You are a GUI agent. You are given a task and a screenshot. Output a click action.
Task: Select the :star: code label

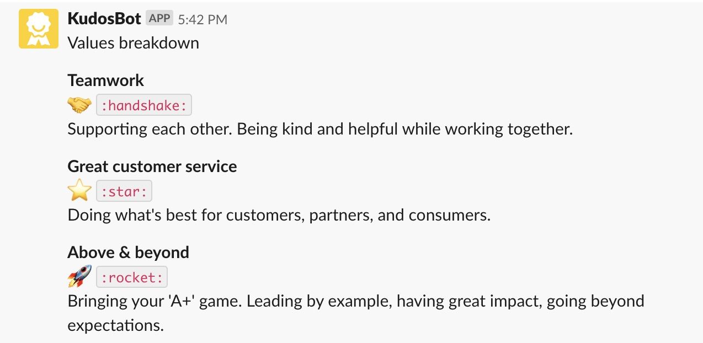[124, 191]
